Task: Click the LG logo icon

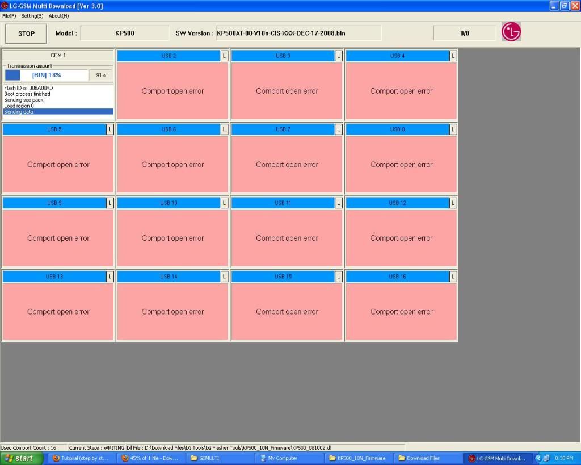Action: pyautogui.click(x=511, y=32)
